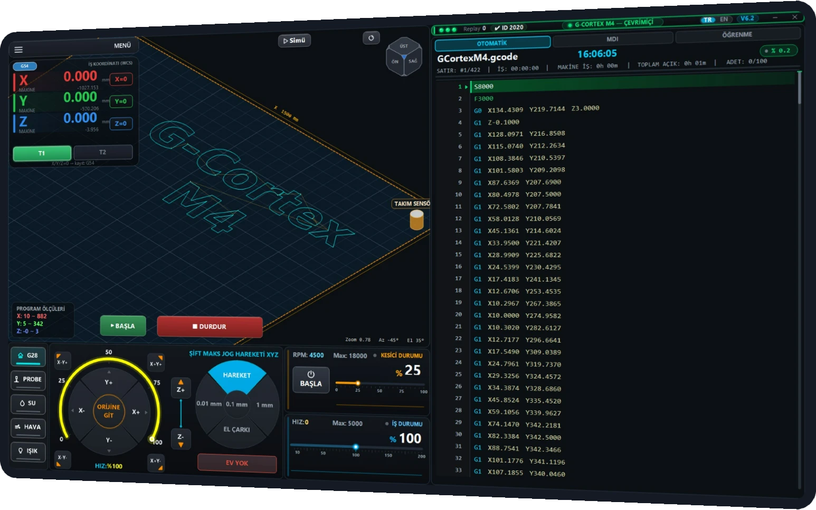
Task: Zero the Z axis with Z=0
Action: pos(121,124)
